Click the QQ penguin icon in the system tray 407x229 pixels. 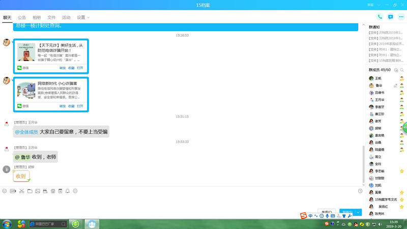click(x=356, y=224)
